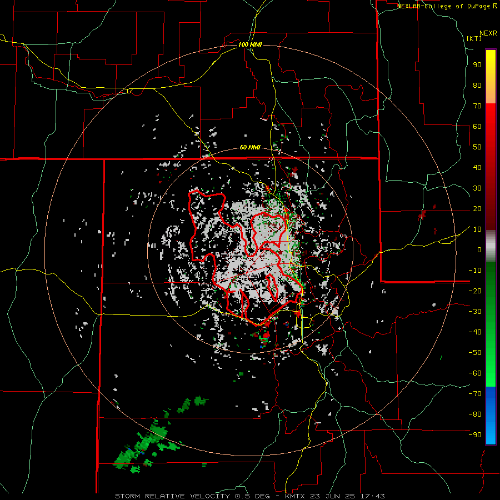The image size is (500, 500).
Task: Click the positive 80 value on the velocity scale
Action: (477, 86)
